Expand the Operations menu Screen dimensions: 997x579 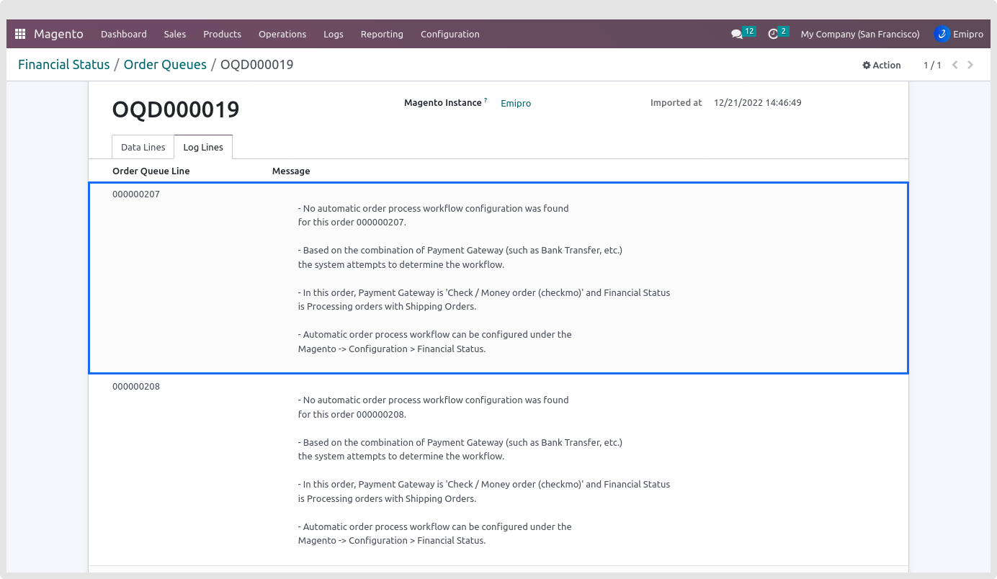282,34
